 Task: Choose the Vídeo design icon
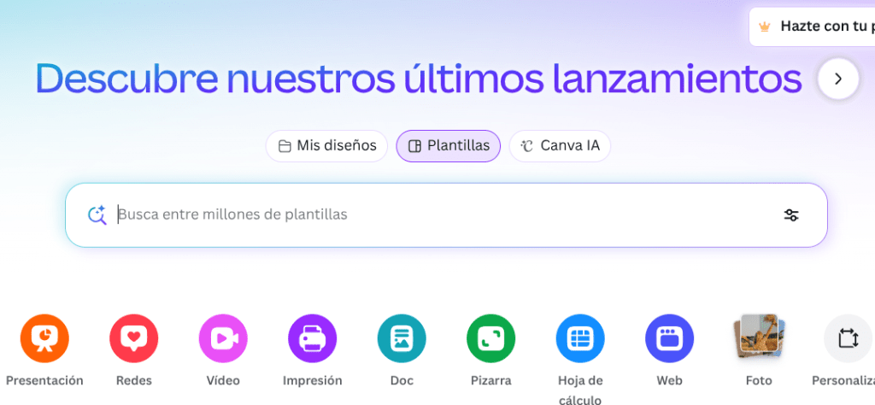coord(223,338)
